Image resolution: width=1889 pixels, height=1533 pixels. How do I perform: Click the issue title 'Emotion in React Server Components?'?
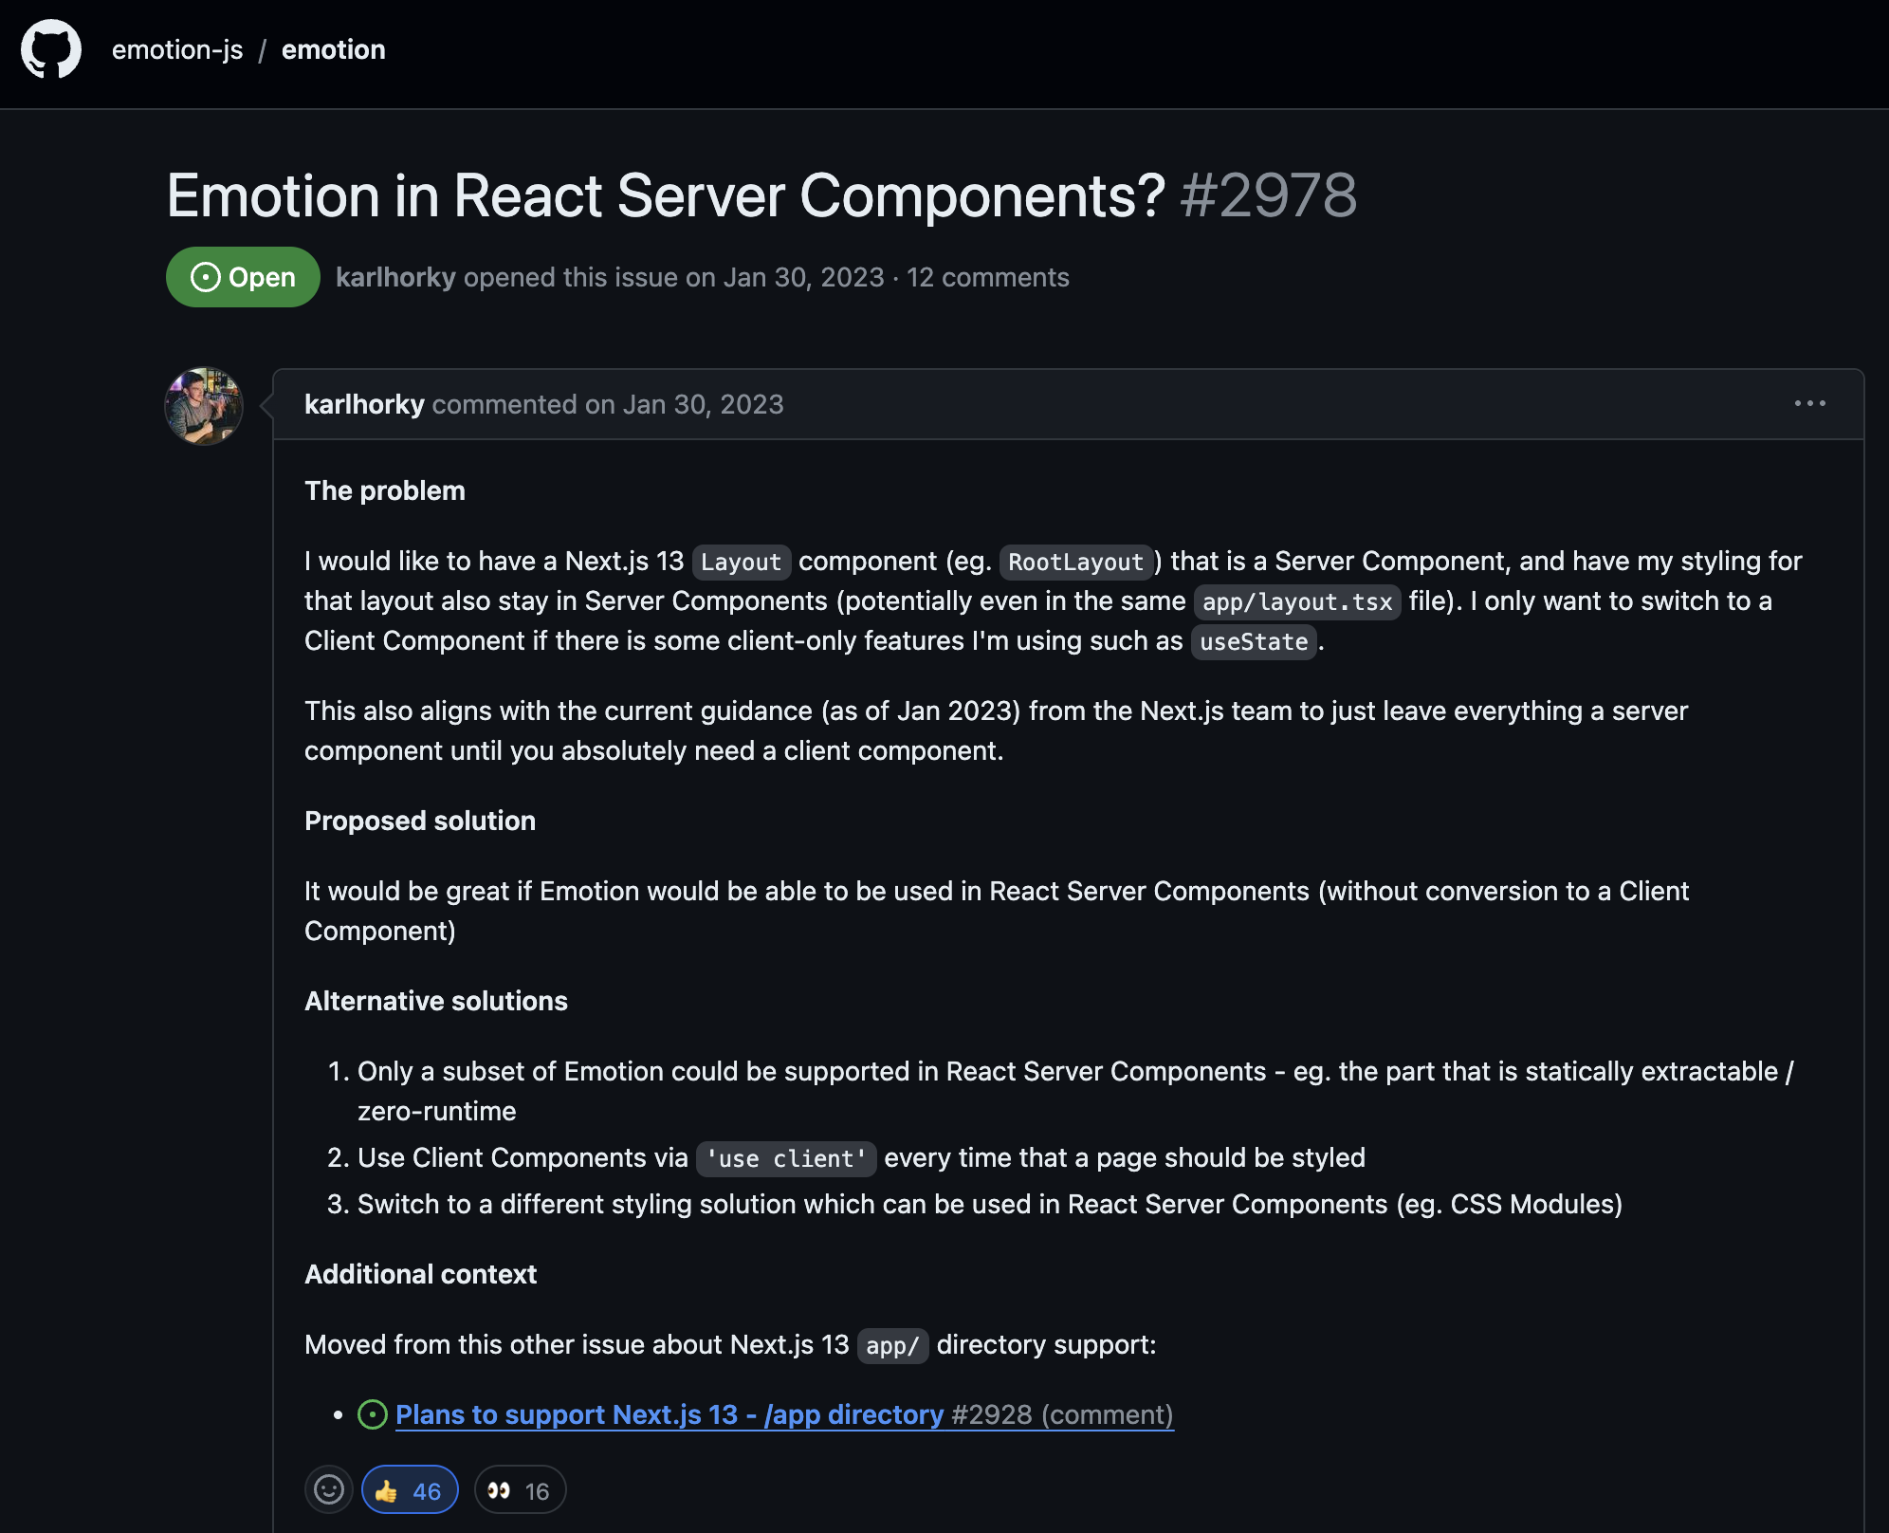point(666,195)
